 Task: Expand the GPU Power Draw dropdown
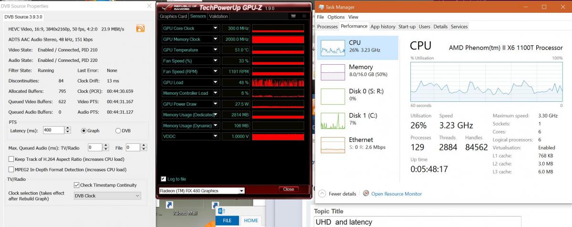[216, 104]
